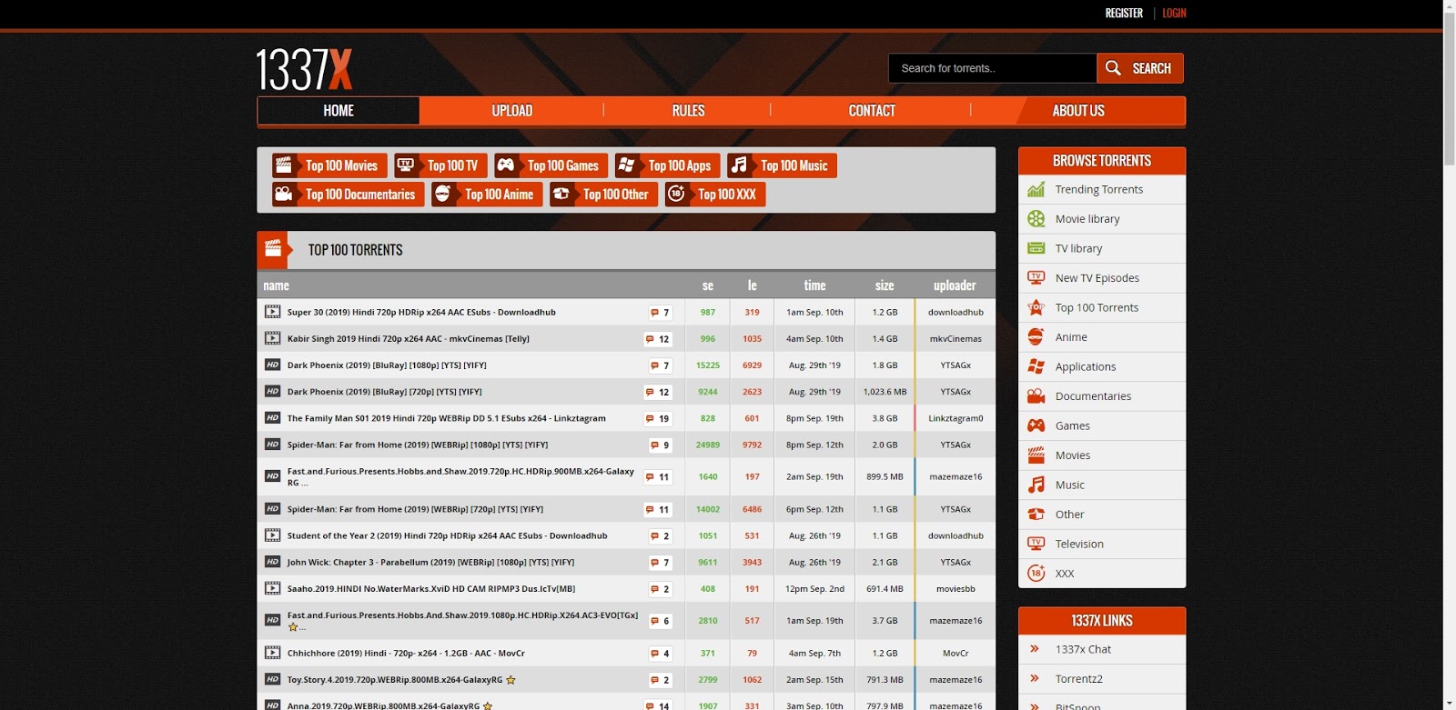Screen dimensions: 1456x710
Task: Open Top 100 Apps windows icon
Action: click(626, 165)
